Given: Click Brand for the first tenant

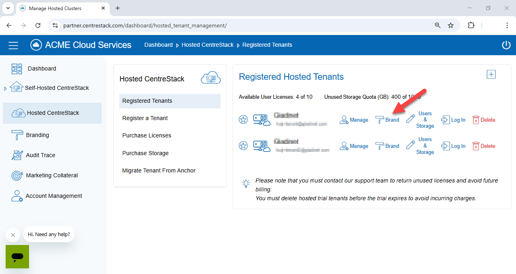Looking at the screenshot, I should tap(387, 120).
